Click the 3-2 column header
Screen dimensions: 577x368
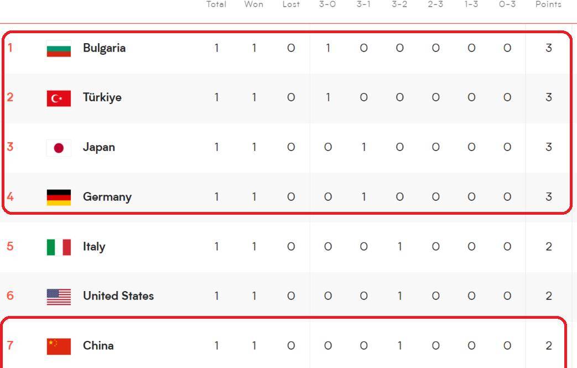tap(399, 4)
